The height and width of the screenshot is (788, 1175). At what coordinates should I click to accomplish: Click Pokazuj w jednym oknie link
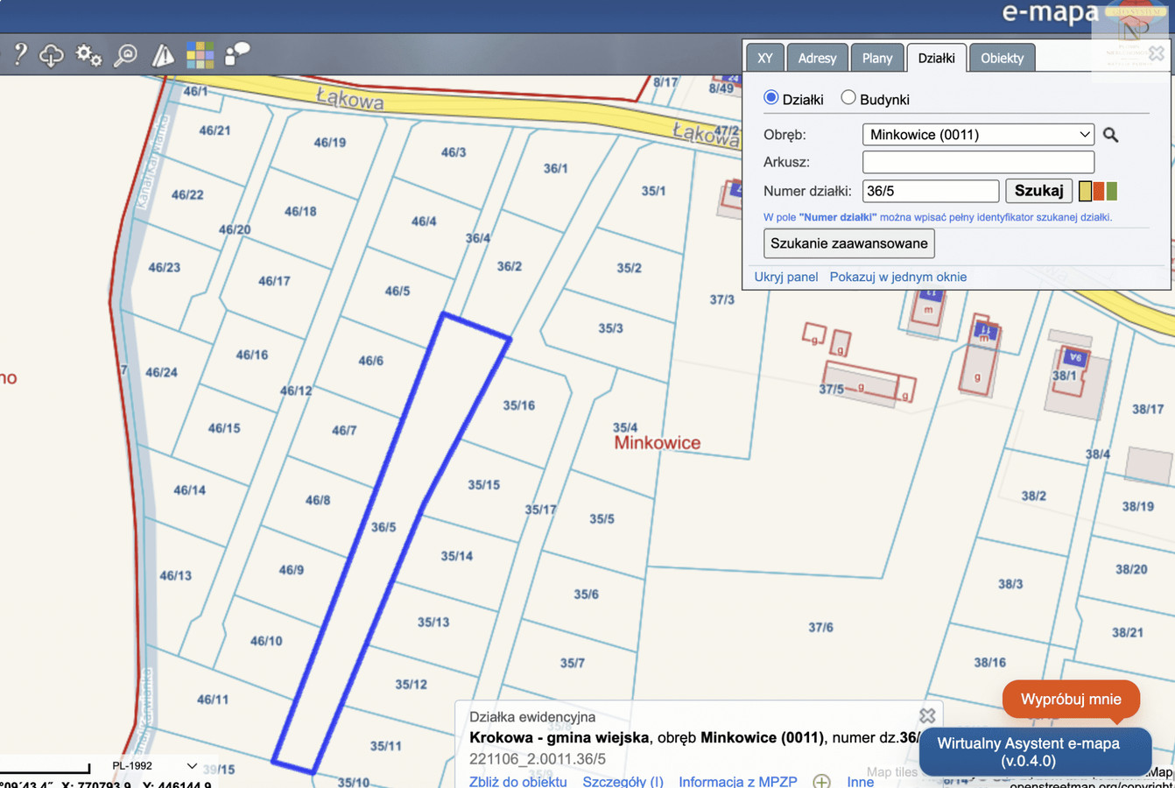(898, 277)
